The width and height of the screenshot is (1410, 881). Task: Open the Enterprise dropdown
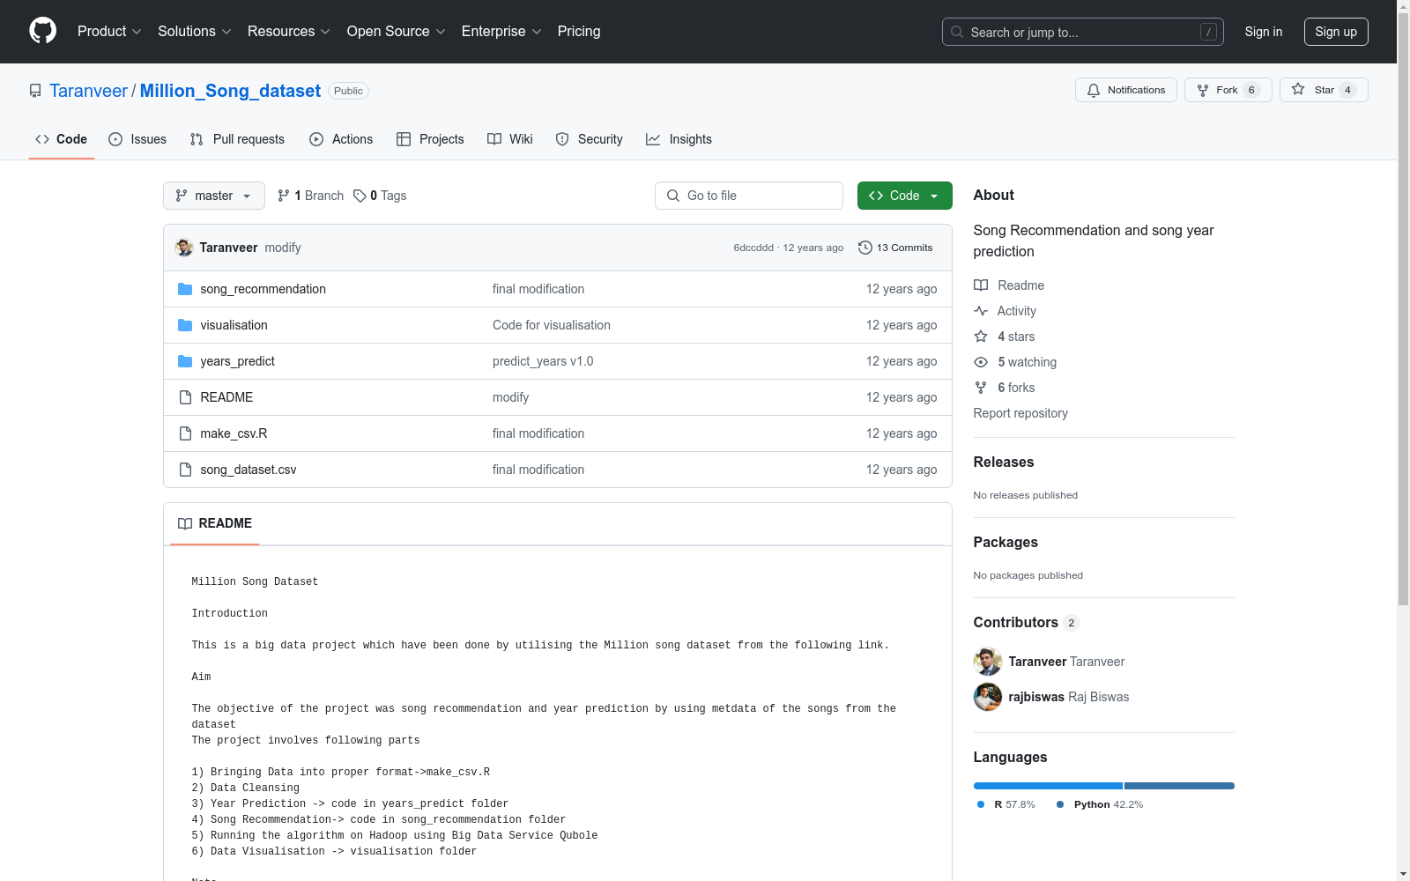coord(501,31)
